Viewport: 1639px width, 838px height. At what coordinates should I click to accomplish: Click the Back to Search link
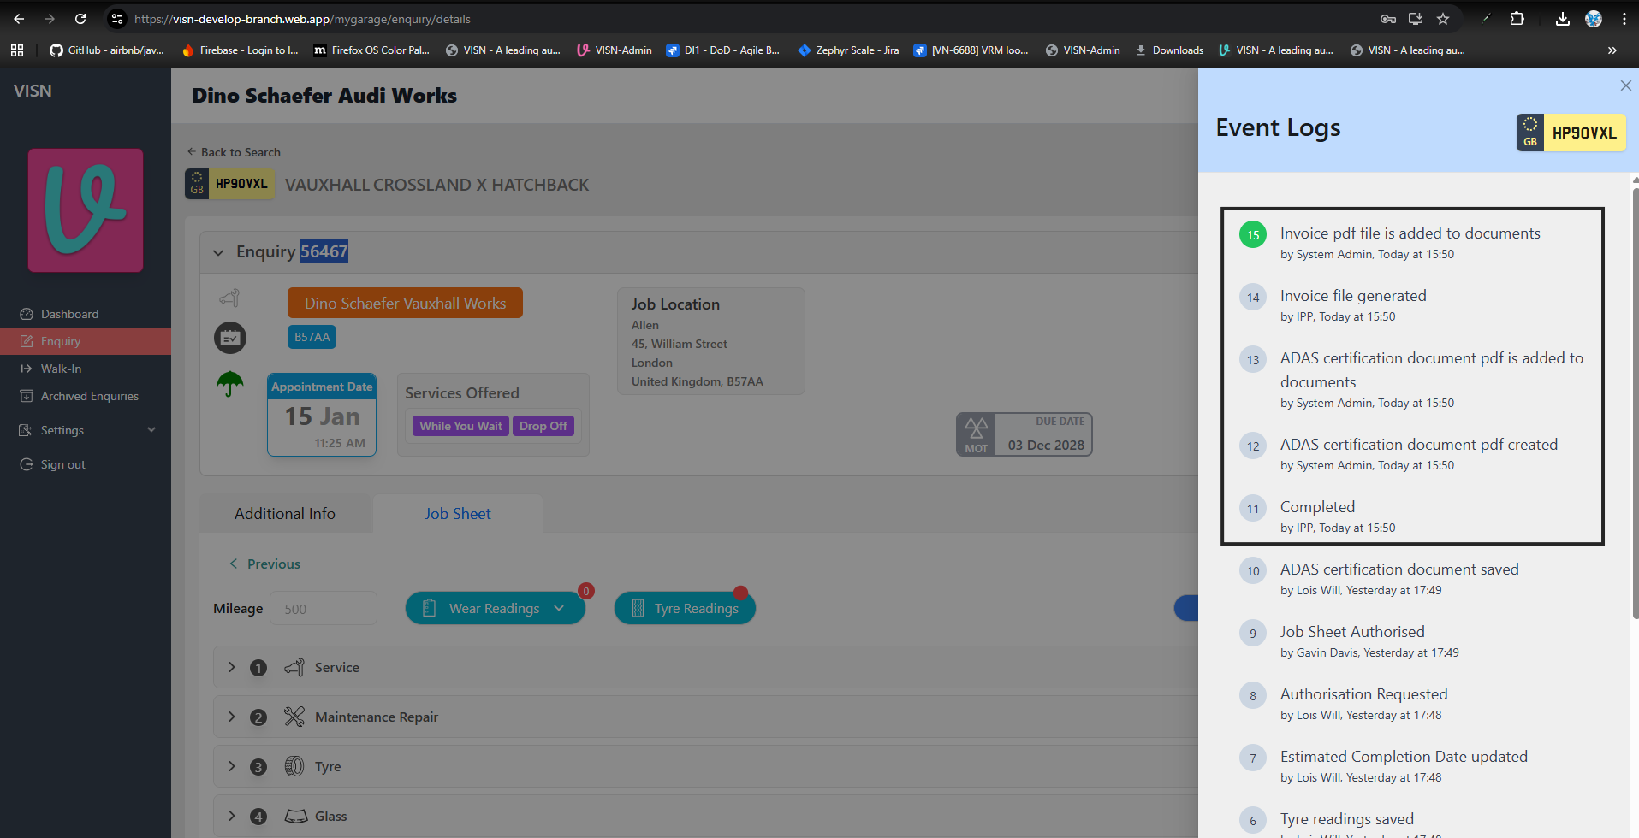[234, 152]
